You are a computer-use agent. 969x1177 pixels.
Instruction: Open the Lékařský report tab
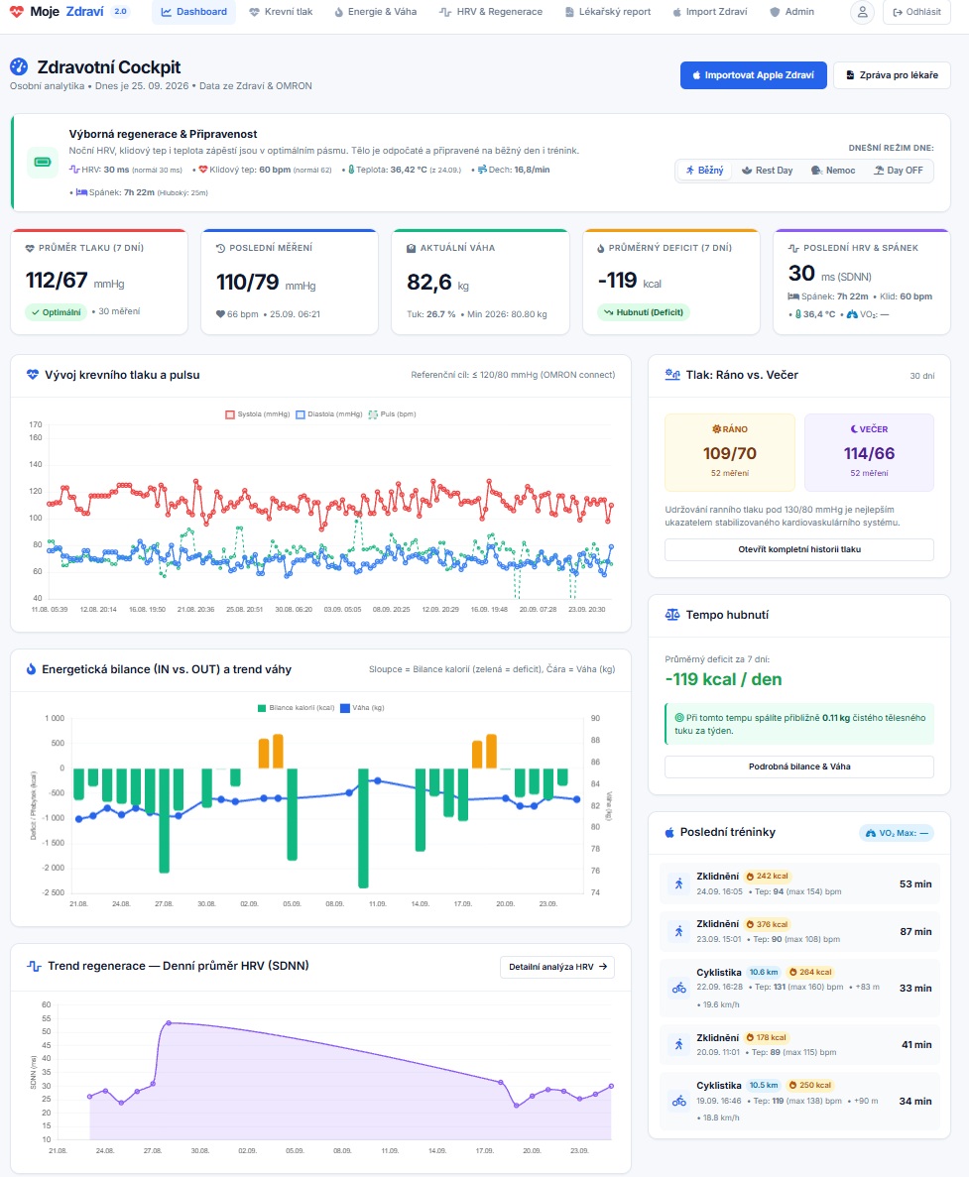608,12
